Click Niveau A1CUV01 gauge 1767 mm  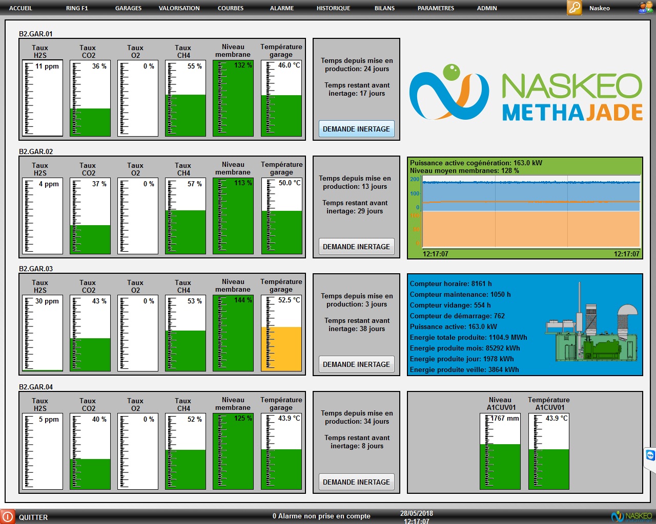coord(500,451)
